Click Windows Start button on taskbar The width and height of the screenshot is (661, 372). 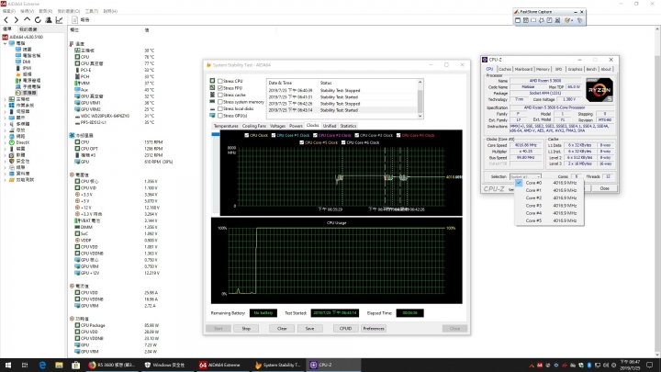[8, 365]
